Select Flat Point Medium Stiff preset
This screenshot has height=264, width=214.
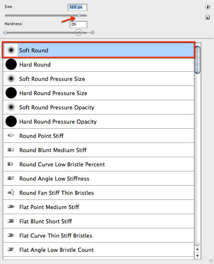click(98, 207)
